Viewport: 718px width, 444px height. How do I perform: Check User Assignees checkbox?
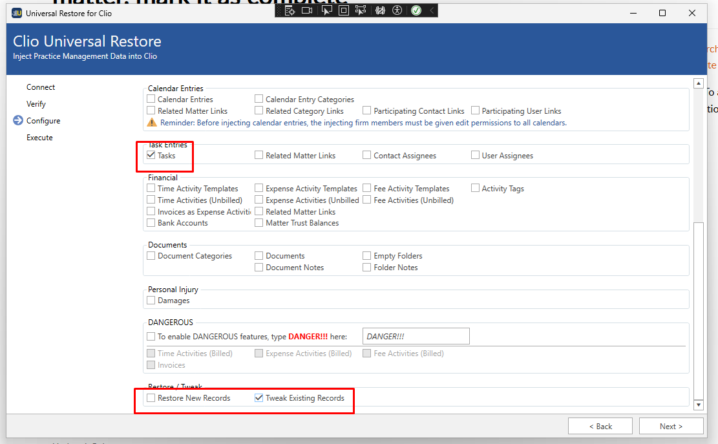[475, 155]
